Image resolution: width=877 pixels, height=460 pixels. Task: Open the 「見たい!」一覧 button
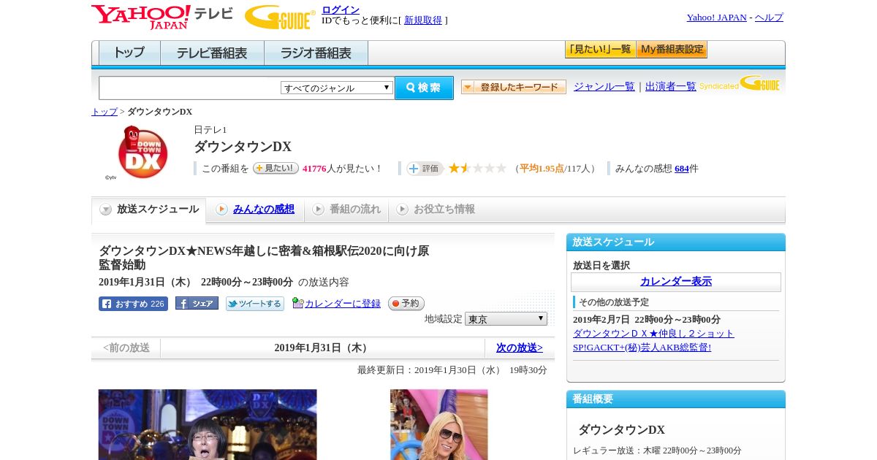600,50
